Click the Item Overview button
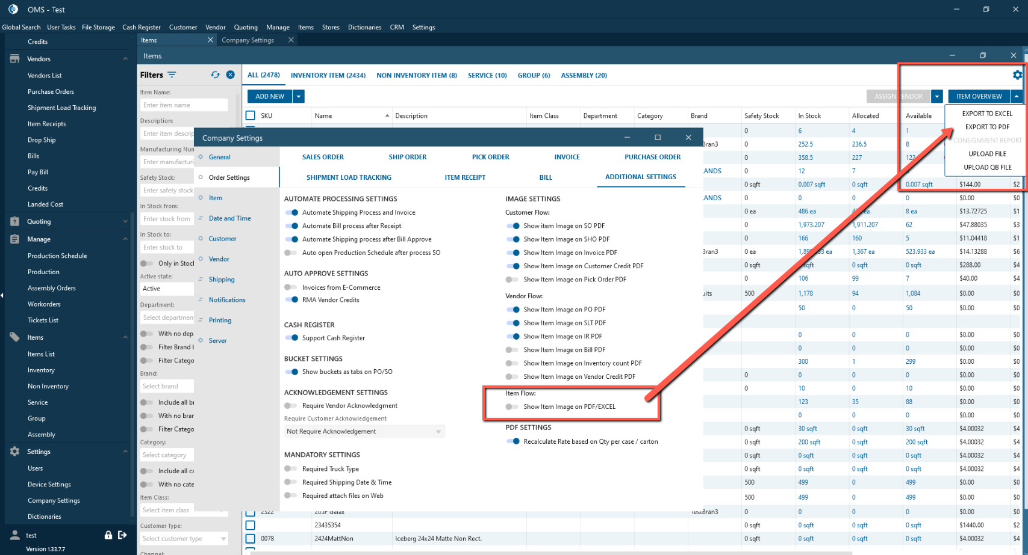This screenshot has width=1028, height=555. (x=979, y=96)
